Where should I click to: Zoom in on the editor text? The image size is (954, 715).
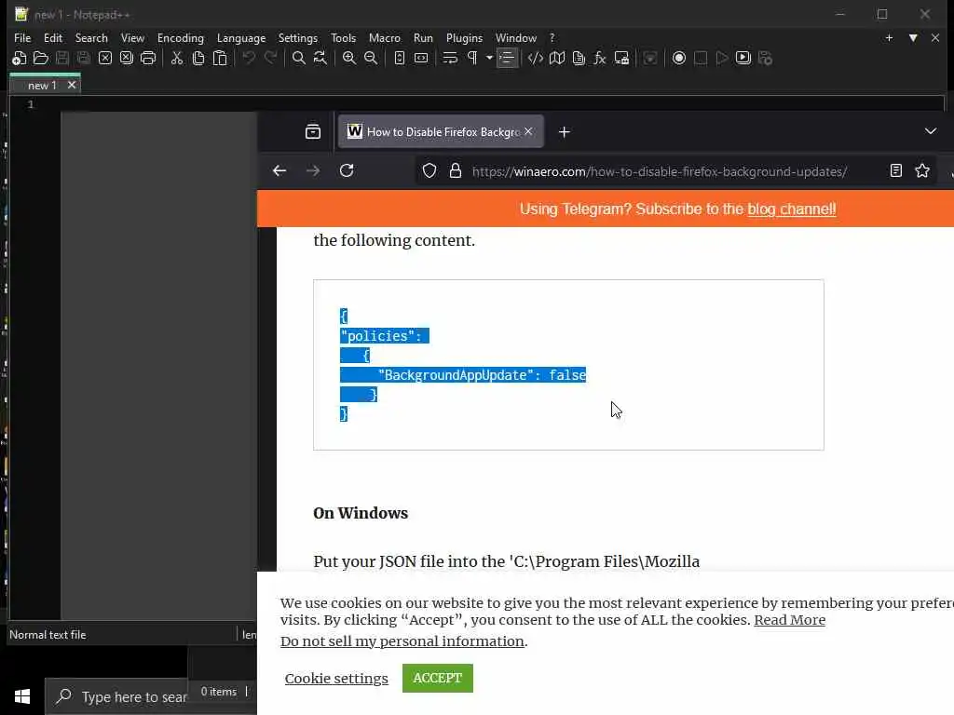(x=349, y=59)
